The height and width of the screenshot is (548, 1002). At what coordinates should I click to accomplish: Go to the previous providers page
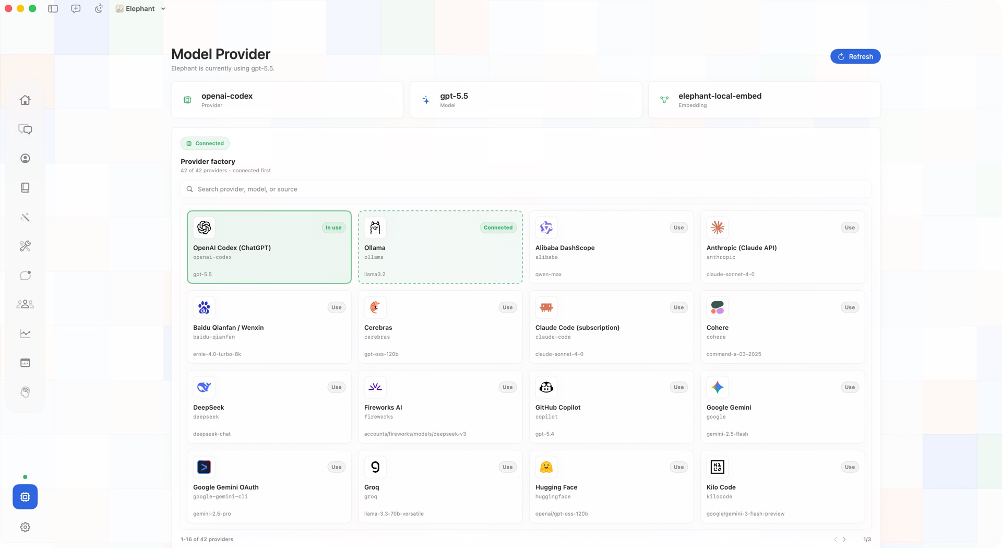835,540
